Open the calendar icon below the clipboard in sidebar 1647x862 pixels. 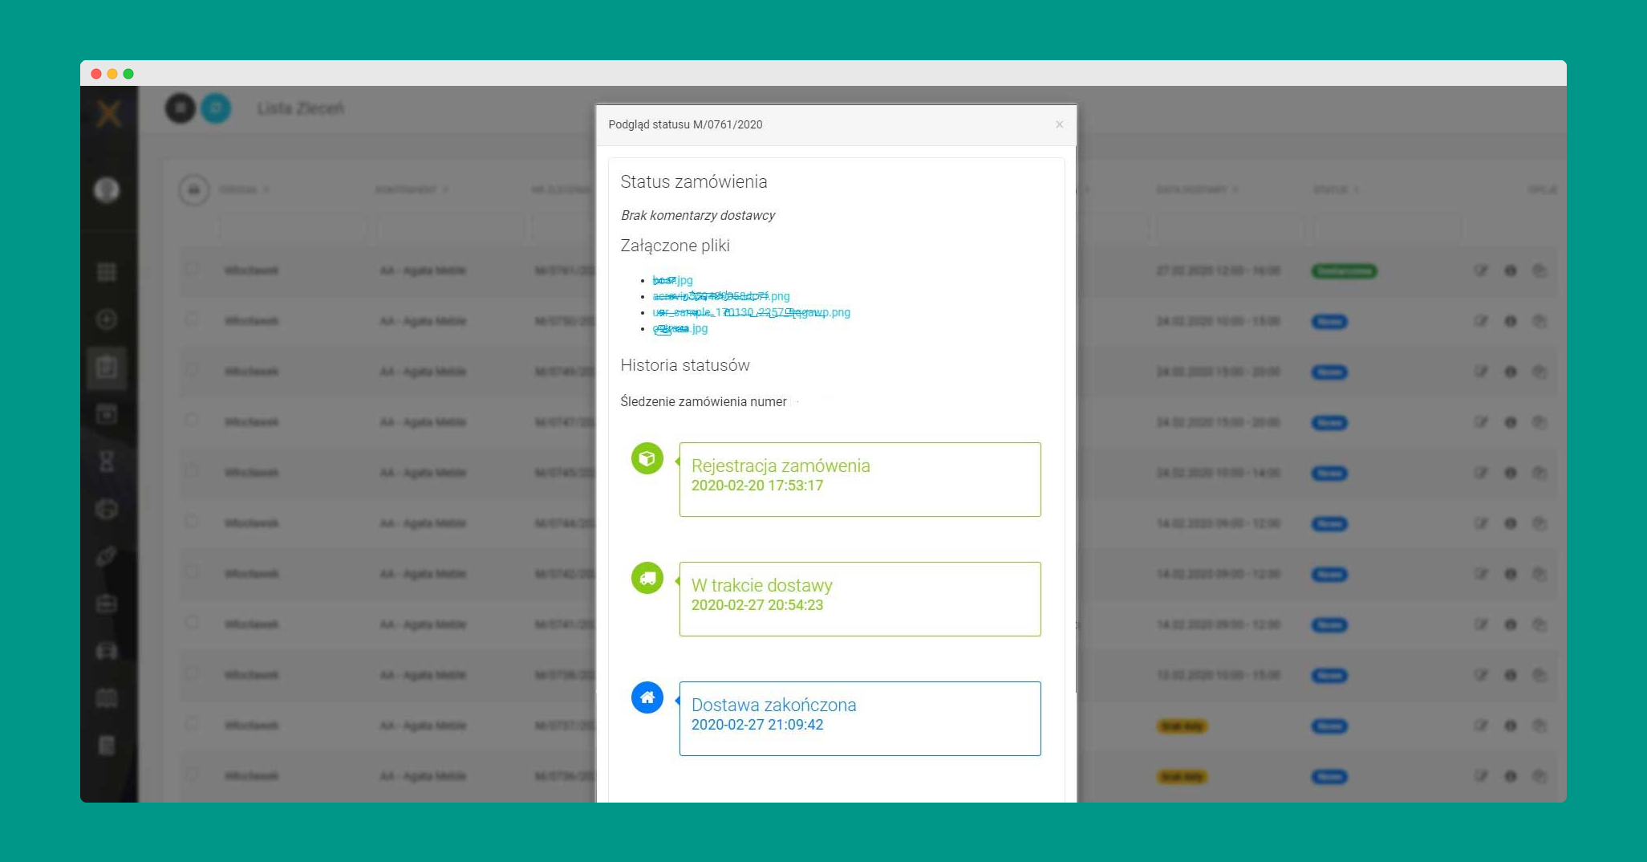click(x=107, y=414)
